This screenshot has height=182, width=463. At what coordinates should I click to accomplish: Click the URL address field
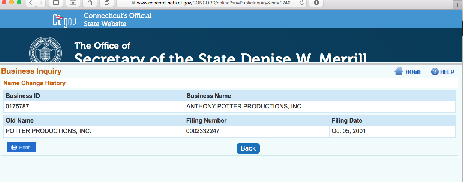point(214,3)
